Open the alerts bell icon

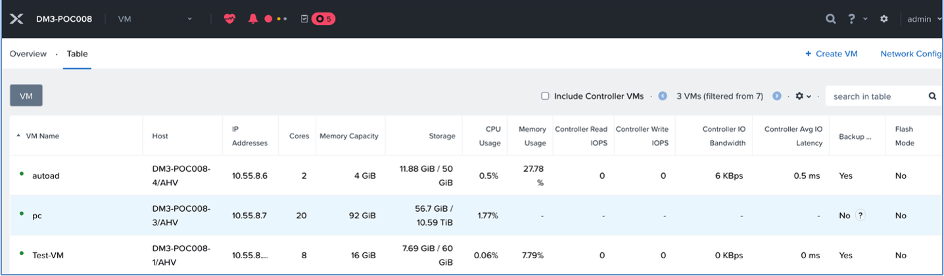253,19
